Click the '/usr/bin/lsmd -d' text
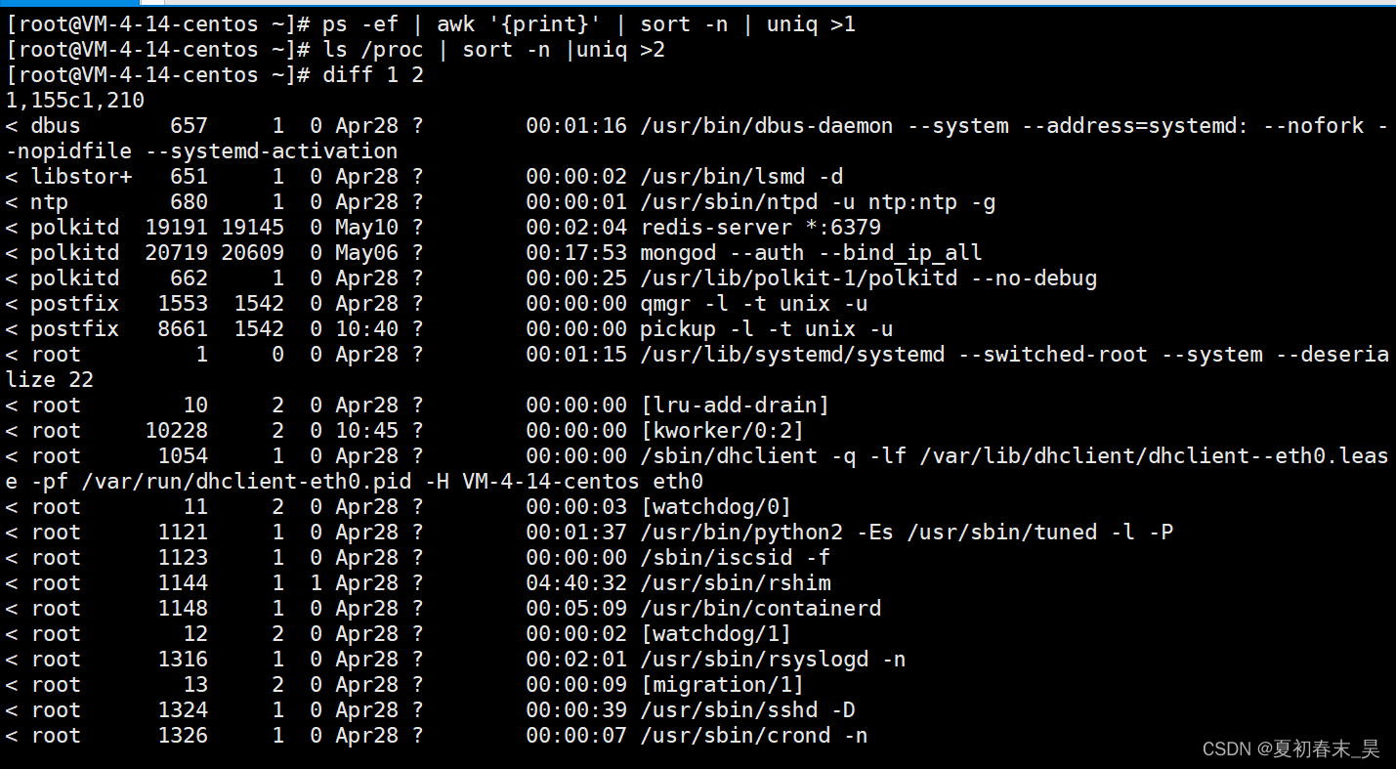 click(741, 176)
